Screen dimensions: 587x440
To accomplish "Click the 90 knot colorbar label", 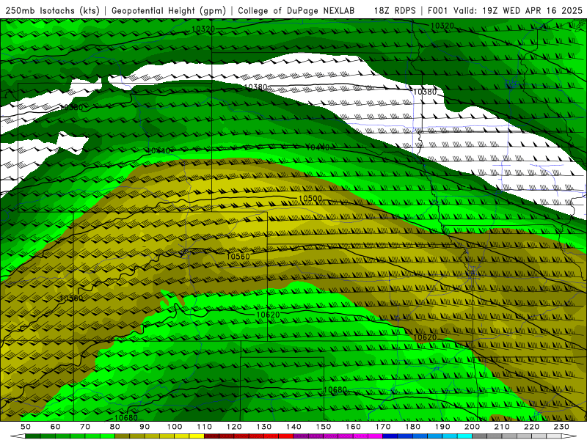I will click(x=145, y=427).
